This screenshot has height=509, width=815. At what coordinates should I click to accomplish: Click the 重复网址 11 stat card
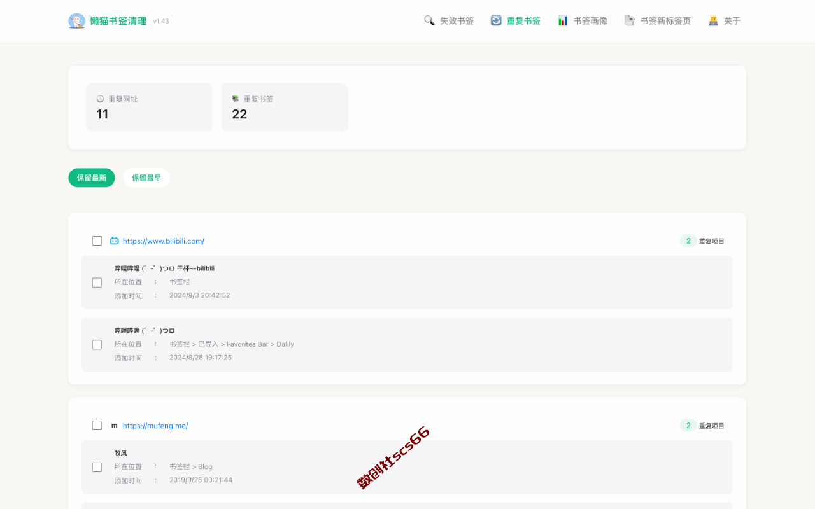click(150, 108)
